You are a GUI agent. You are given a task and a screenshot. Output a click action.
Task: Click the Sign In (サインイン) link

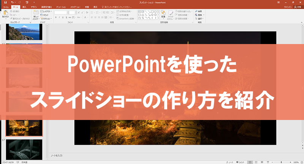(x=288, y=7)
